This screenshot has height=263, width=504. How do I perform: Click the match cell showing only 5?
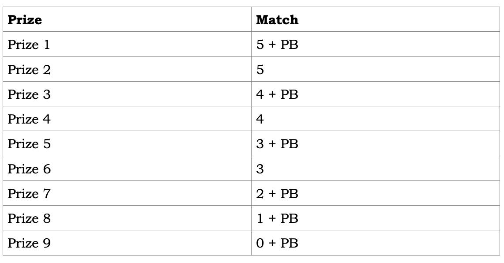[260, 70]
